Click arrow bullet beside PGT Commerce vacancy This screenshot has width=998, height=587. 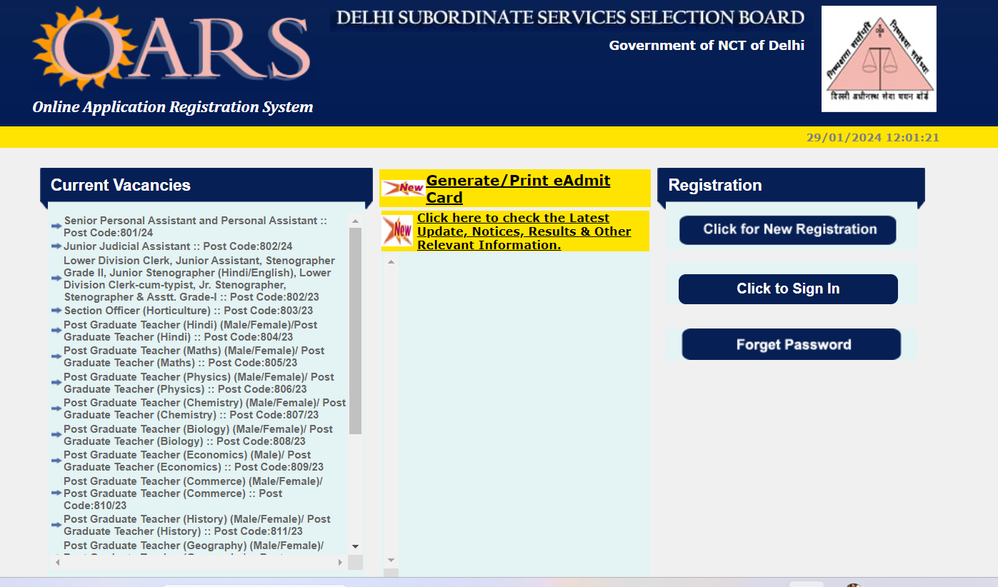click(56, 493)
